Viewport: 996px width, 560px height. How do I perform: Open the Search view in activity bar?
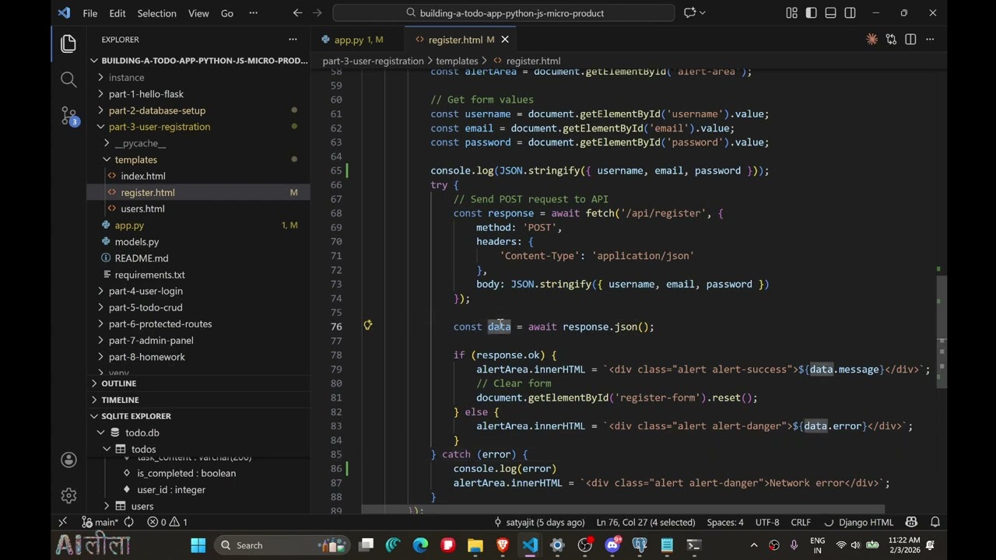coord(68,79)
